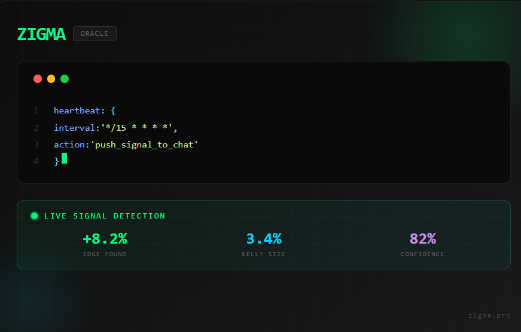Screen dimensions: 521x332
Task: Click line number 3 in gutter
Action: (x=36, y=145)
